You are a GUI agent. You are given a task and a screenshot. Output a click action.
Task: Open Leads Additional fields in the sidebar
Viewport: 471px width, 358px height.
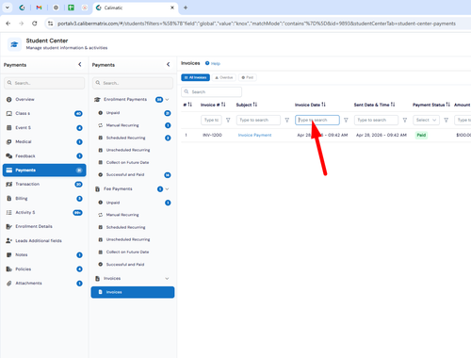point(44,241)
